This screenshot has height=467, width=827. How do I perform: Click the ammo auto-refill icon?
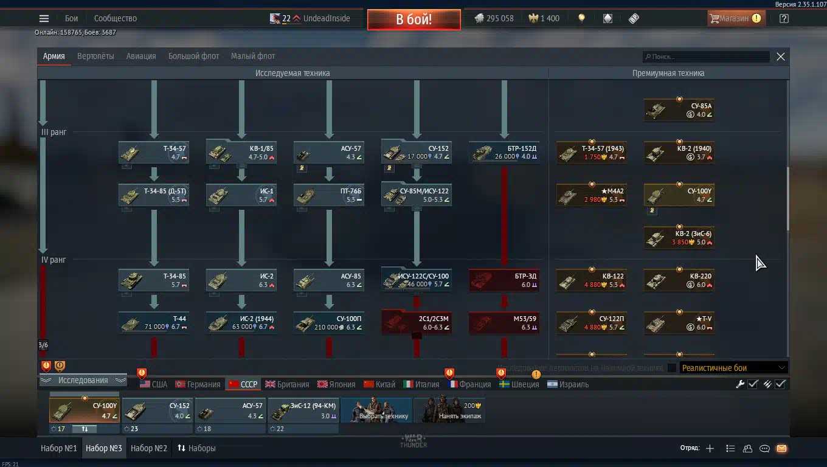[x=767, y=384]
